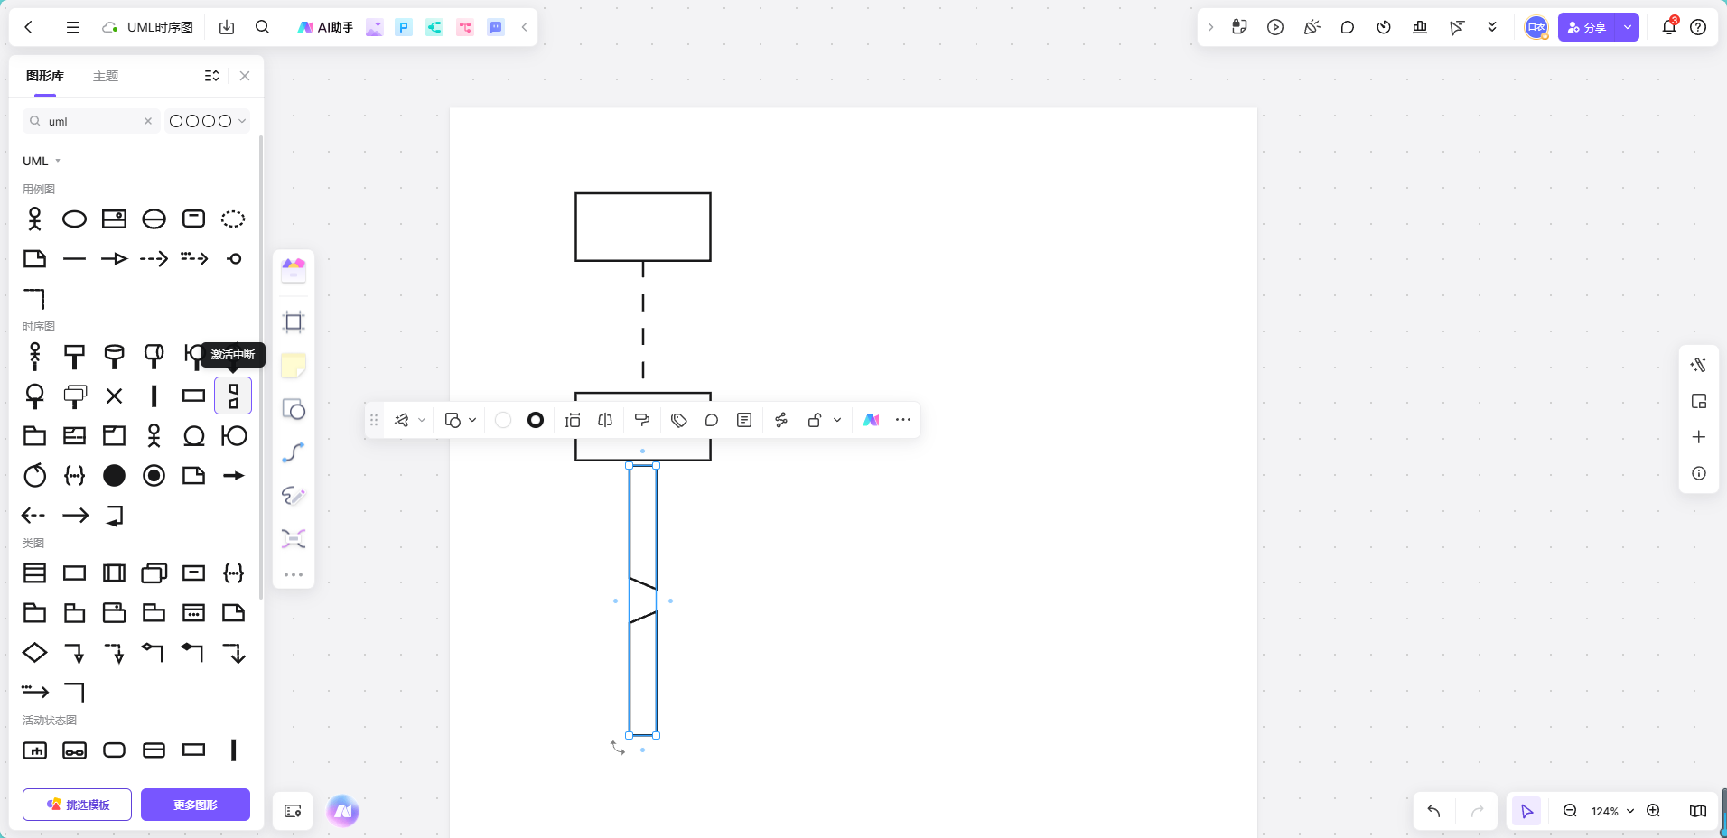The image size is (1727, 838).
Task: Open the shape style circles dropdown
Action: click(x=208, y=121)
